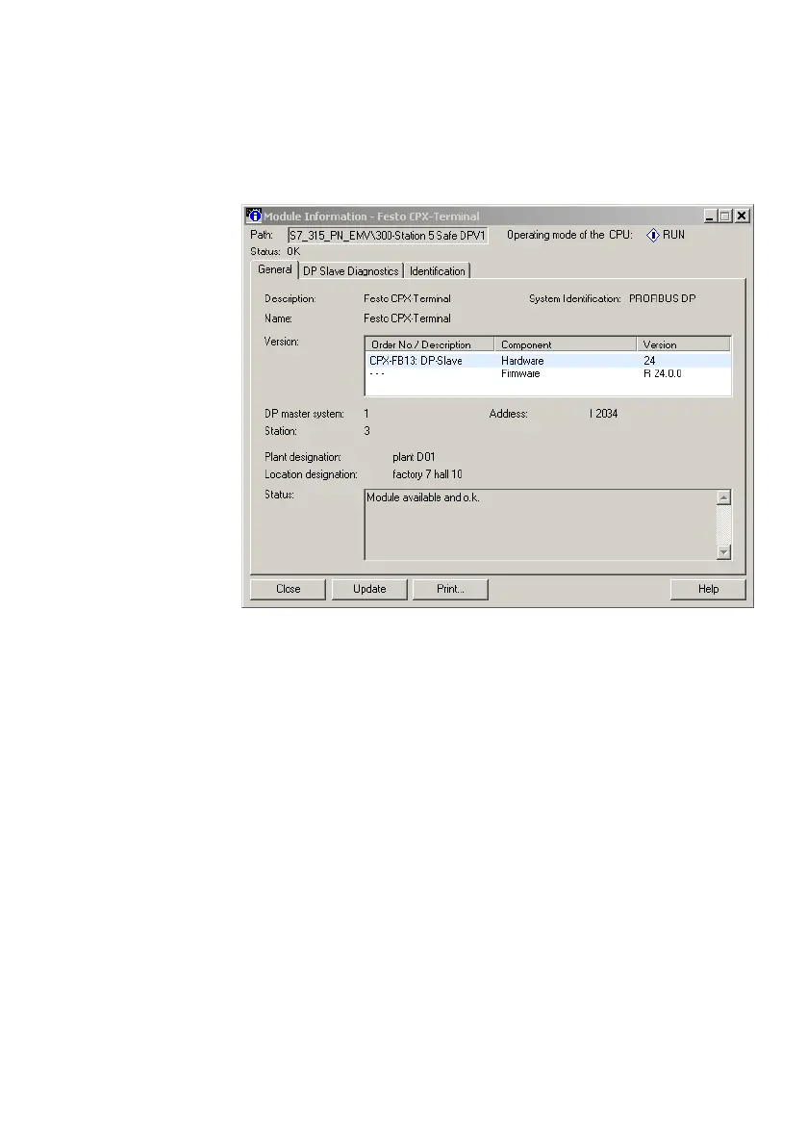Click the DP master system value 1
The height and width of the screenshot is (1145, 807).
point(366,414)
